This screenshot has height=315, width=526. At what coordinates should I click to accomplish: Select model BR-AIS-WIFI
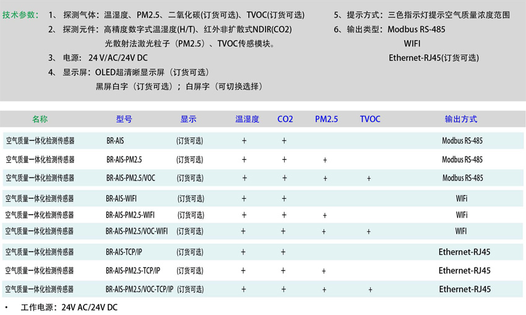(121, 199)
